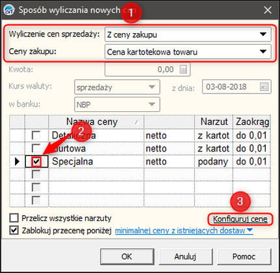The height and width of the screenshot is (273, 280).
Task: Open the minimalnej ceny z istniejących dostaw dropdown
Action: tap(184, 231)
